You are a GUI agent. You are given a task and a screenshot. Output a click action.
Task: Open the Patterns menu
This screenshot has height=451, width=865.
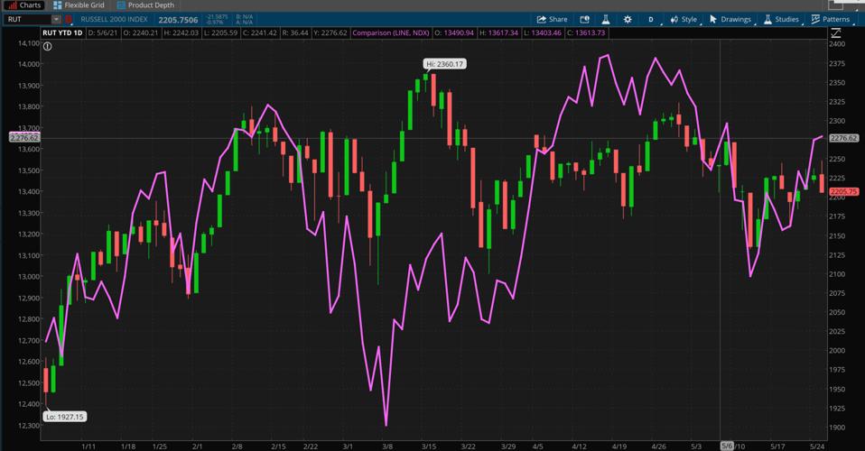pyautogui.click(x=831, y=19)
